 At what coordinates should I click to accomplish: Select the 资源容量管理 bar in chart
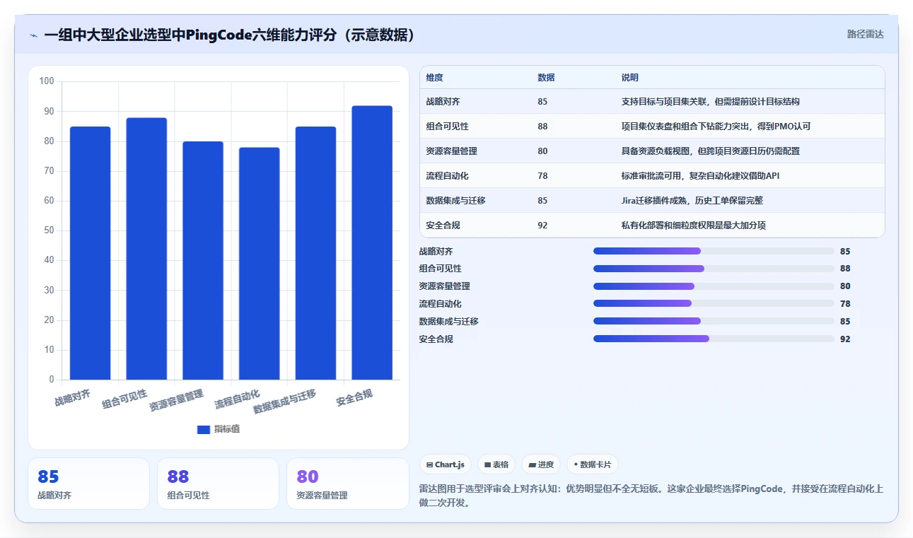tap(203, 261)
